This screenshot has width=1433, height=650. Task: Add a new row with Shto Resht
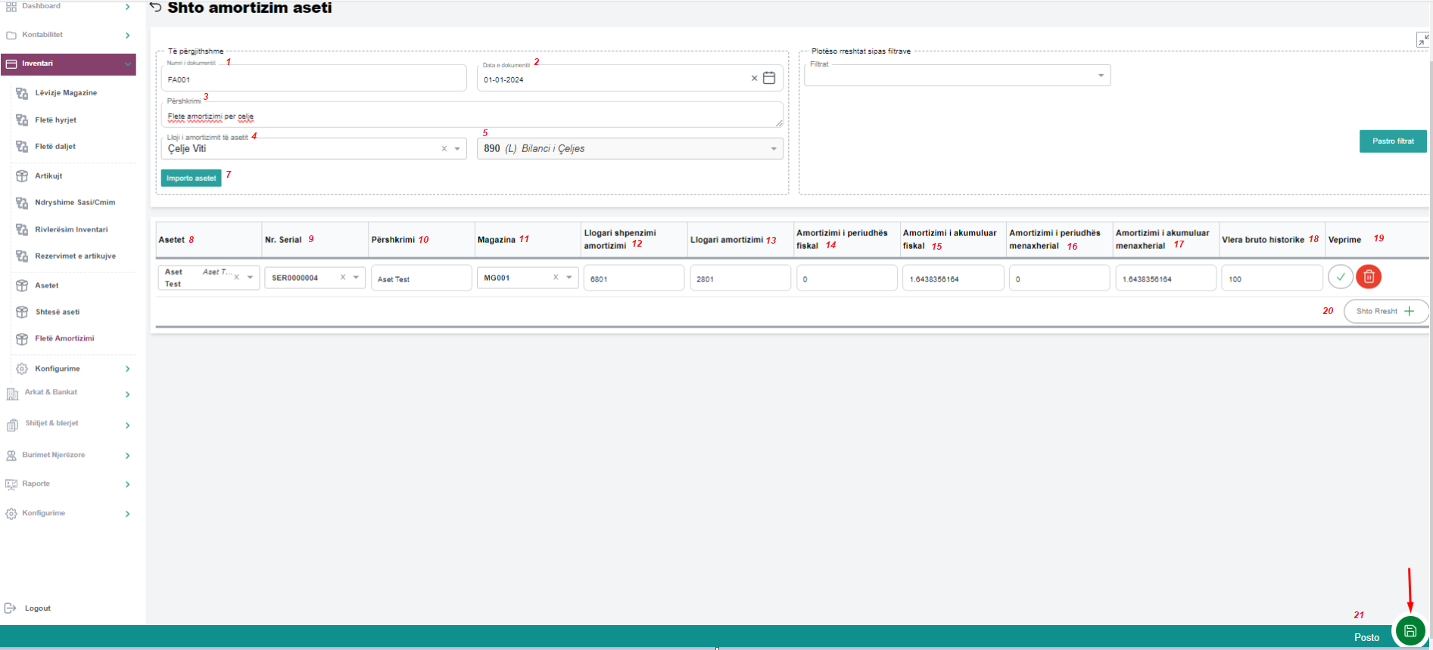point(1385,311)
